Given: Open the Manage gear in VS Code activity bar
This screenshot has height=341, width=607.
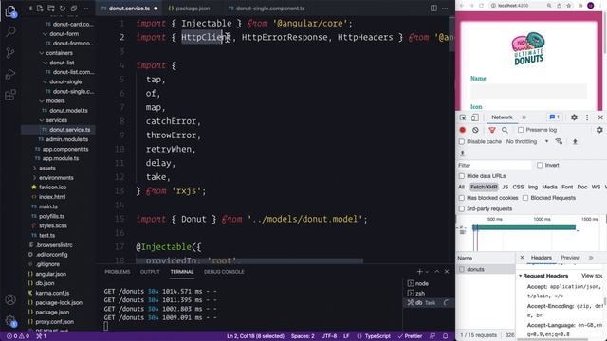Looking at the screenshot, I should pyautogui.click(x=10, y=320).
